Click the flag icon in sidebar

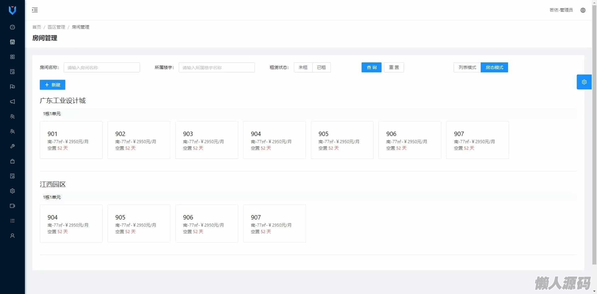[x=12, y=87]
